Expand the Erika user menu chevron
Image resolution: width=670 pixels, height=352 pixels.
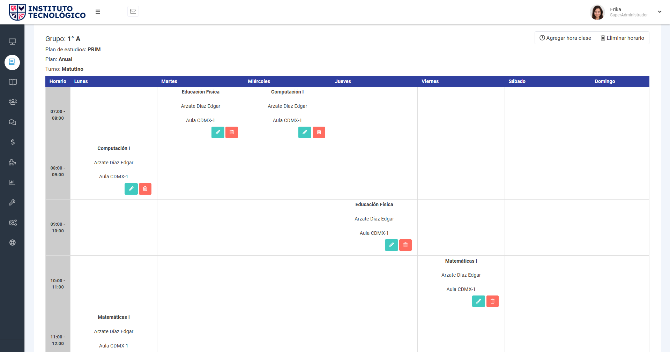[660, 12]
